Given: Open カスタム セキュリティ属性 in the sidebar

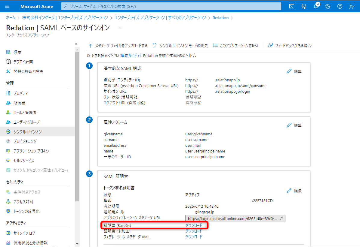Looking at the screenshot, I should [40, 170].
